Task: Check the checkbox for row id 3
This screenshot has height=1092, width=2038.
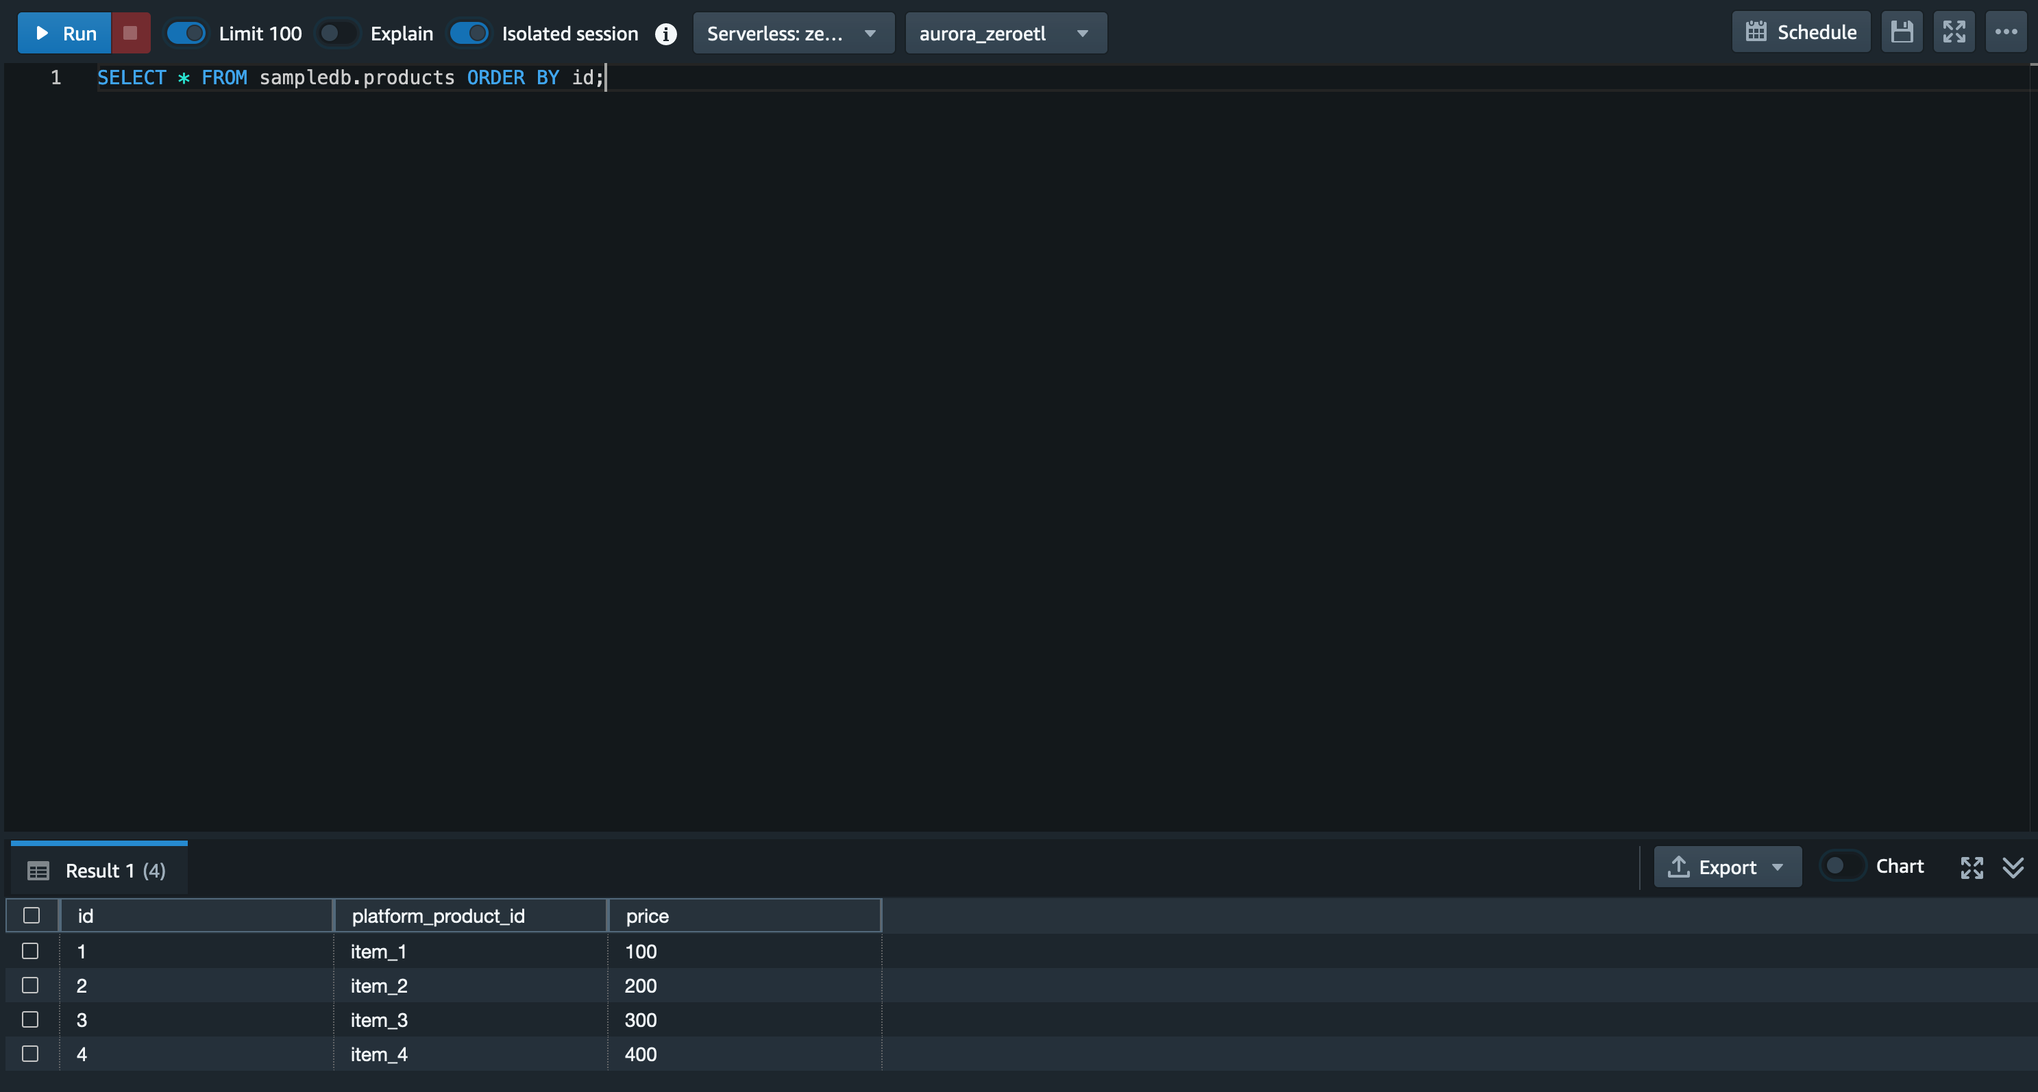Action: pos(30,1020)
